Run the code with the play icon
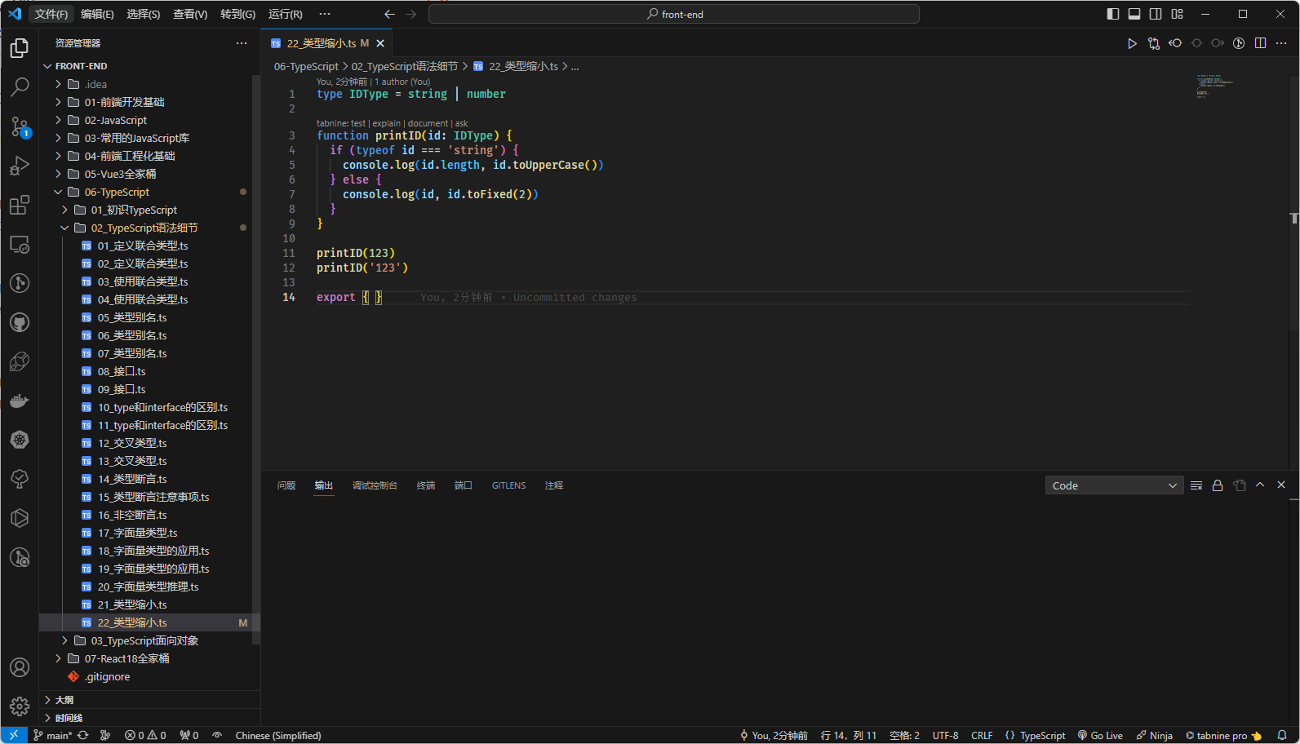The height and width of the screenshot is (744, 1300). coord(1132,43)
